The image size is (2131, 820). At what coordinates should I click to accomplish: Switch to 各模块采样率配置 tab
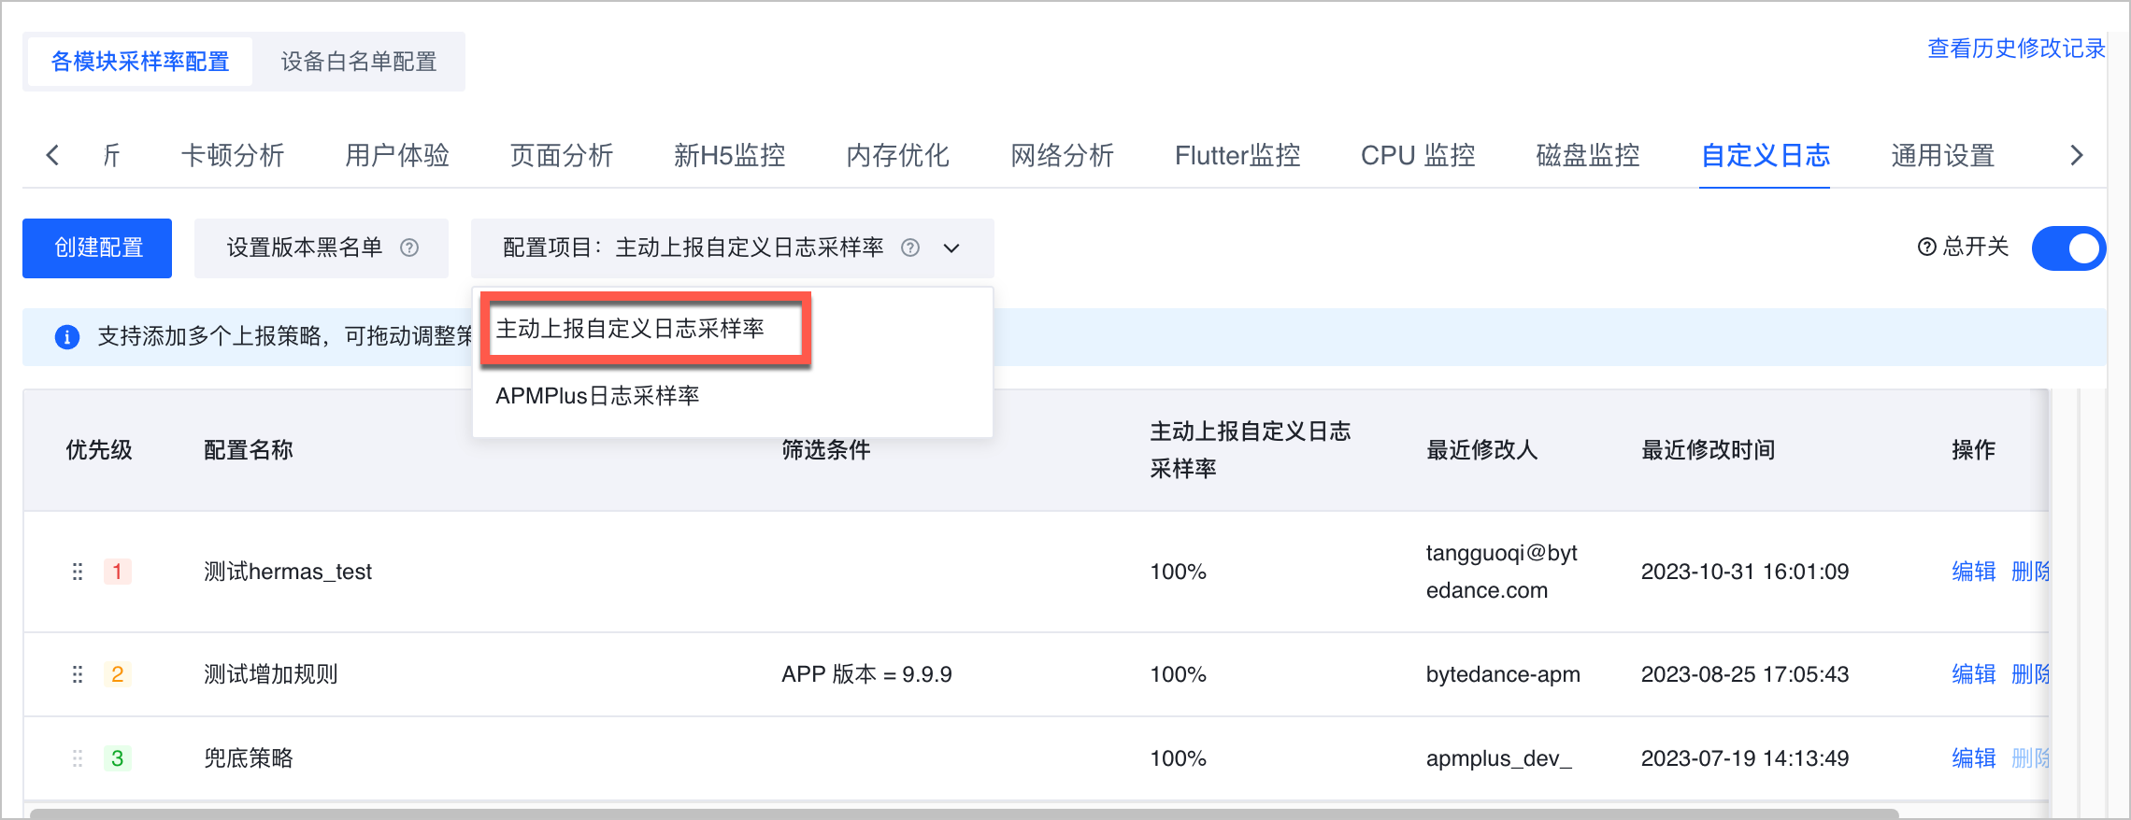(140, 62)
